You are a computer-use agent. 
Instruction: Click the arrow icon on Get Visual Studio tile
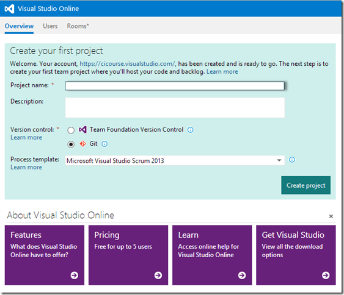click(x=326, y=275)
